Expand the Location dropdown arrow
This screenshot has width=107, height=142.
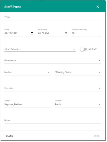99,88
